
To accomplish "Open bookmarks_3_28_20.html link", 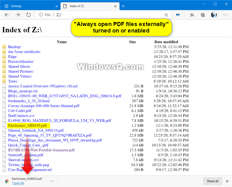I will [29, 101].
